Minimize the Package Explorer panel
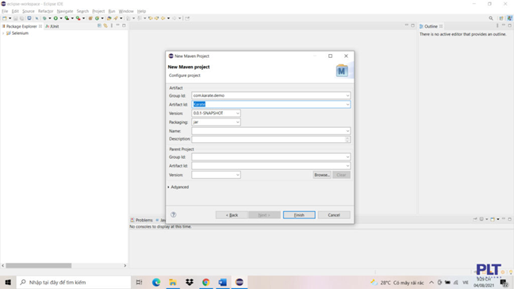 [x=117, y=25]
